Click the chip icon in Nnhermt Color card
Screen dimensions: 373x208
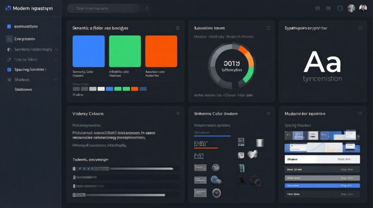coord(241,142)
